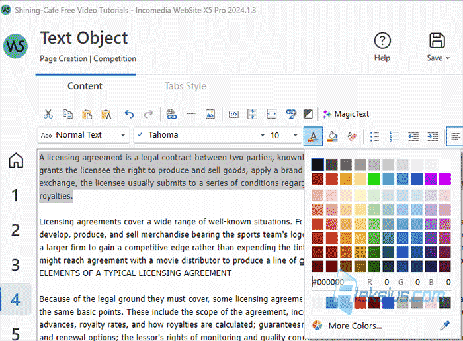Click the horizontal width resize icon
This screenshot has height=341, width=463.
point(271,114)
